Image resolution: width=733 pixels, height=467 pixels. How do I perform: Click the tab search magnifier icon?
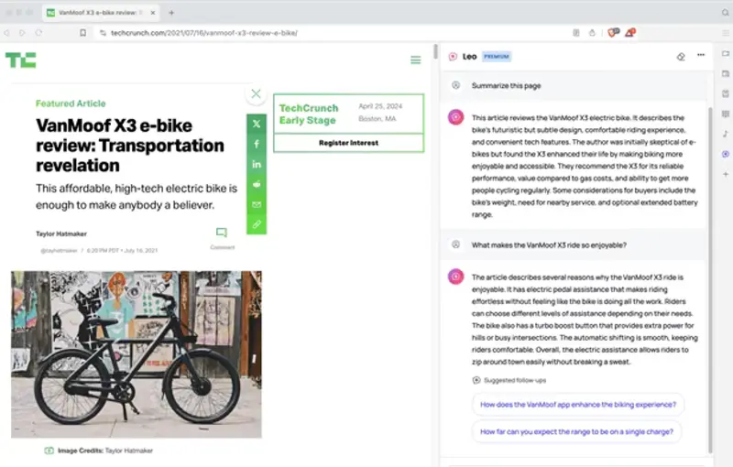pyautogui.click(x=725, y=13)
